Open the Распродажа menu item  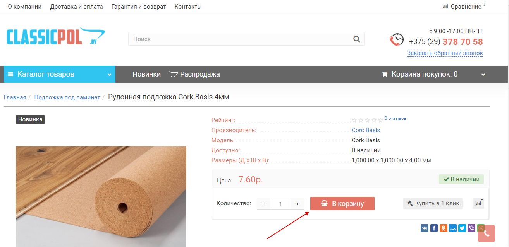194,74
